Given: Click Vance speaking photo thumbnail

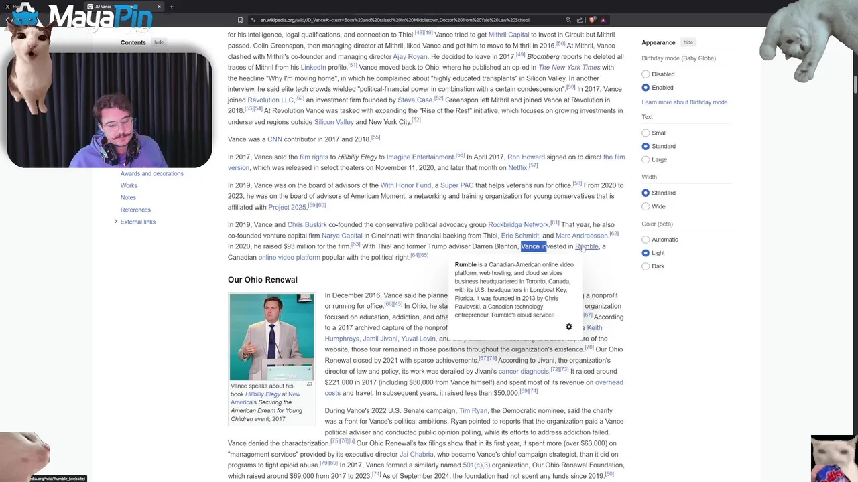Looking at the screenshot, I should (271, 337).
